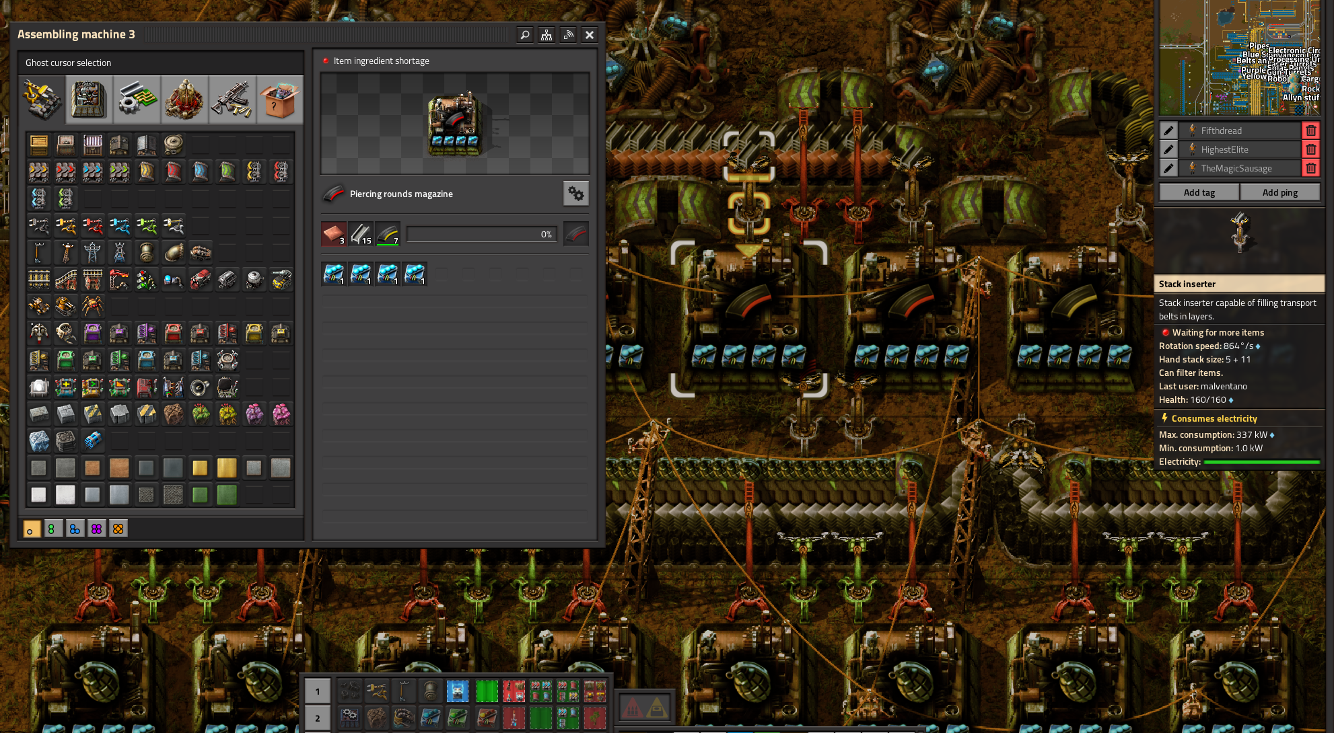Select the yellow splitter item

point(254,171)
